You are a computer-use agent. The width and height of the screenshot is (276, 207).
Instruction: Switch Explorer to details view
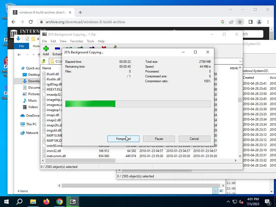tap(215, 191)
